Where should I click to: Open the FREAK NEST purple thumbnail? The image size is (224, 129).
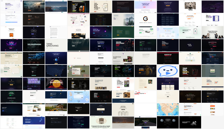pos(34,84)
